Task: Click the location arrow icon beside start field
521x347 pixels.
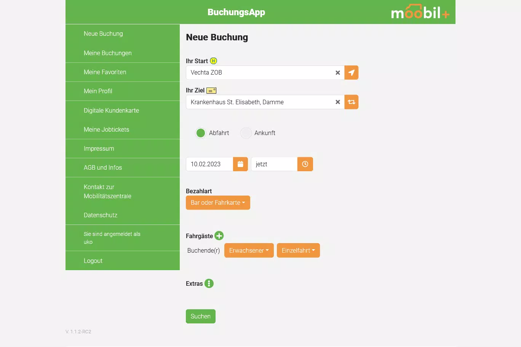Action: [351, 73]
